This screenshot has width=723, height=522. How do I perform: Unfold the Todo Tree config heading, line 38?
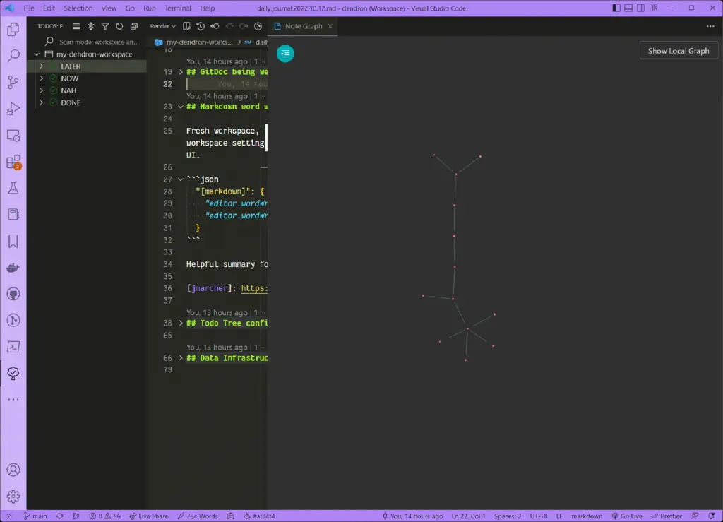point(181,324)
